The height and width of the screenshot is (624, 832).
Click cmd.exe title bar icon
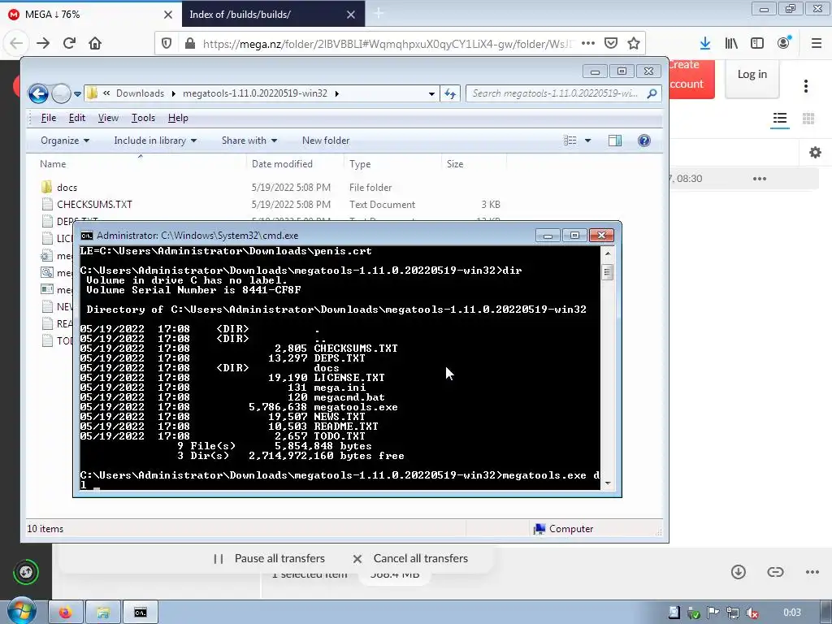[x=86, y=236]
